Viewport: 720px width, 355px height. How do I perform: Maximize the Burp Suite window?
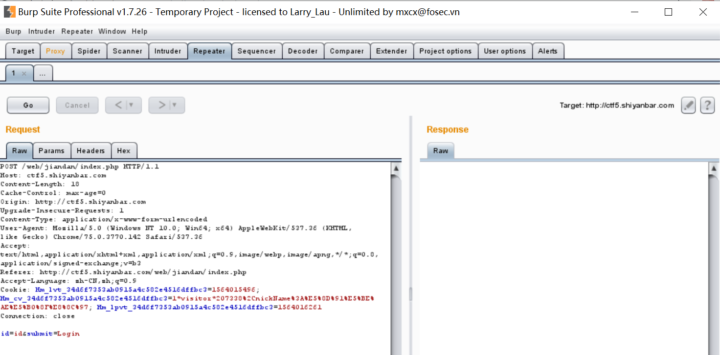[668, 12]
